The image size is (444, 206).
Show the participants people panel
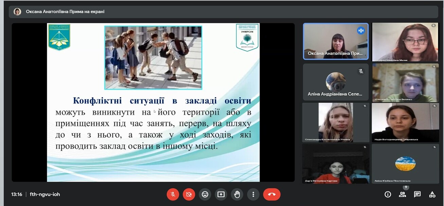403,194
